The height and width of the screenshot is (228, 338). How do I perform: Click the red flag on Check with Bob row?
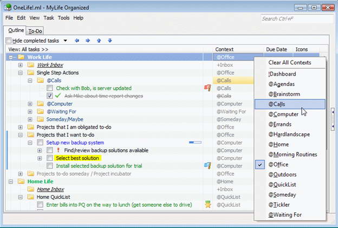click(207, 88)
